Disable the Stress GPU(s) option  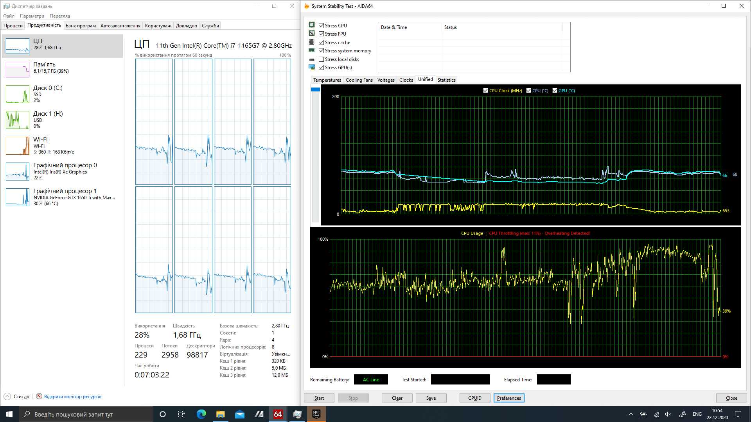click(x=321, y=68)
